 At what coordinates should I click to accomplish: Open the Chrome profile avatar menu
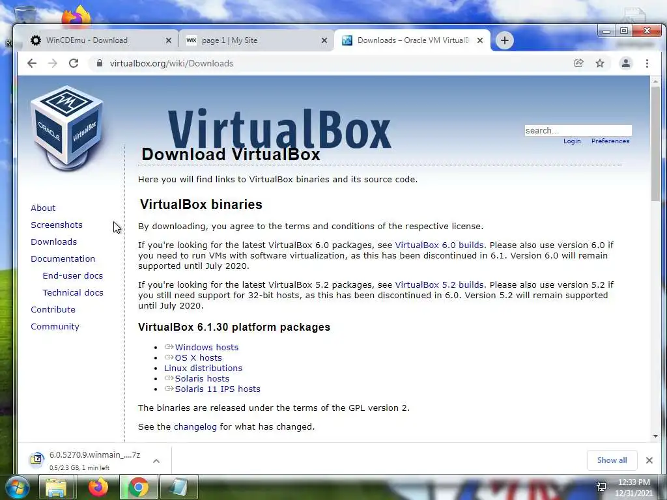click(626, 63)
